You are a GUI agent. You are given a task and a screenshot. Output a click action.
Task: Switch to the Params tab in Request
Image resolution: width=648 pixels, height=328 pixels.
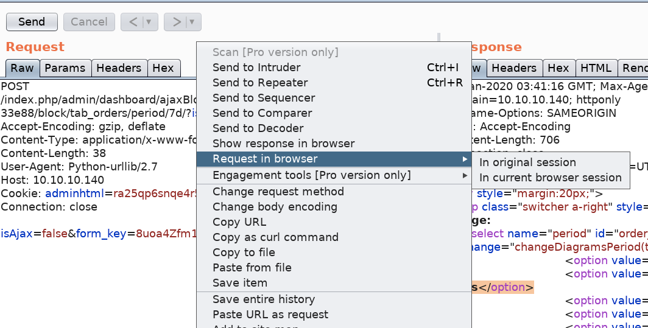(x=66, y=68)
